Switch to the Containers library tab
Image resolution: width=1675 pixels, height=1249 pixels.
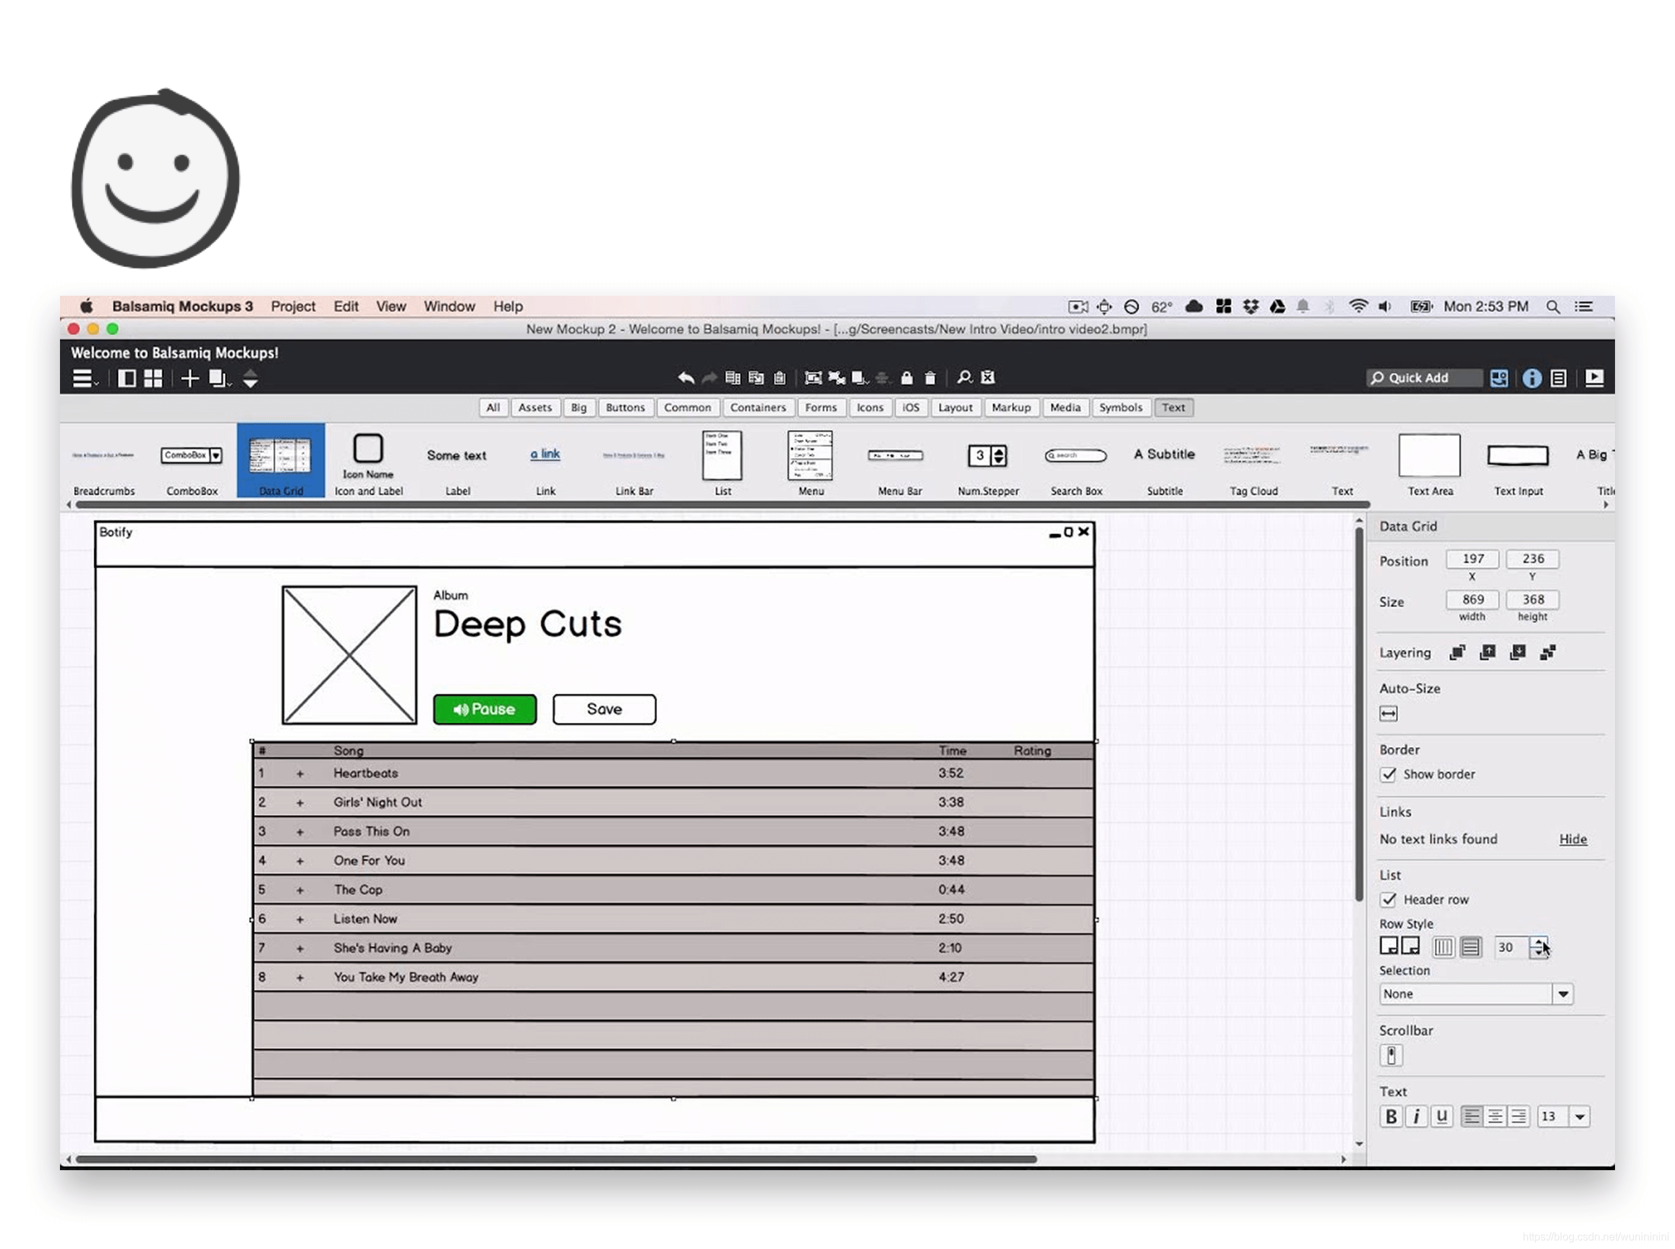click(x=757, y=408)
